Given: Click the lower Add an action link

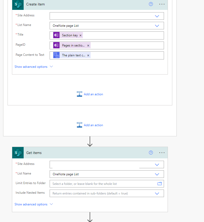Looking at the screenshot, I should click(x=93, y=125).
